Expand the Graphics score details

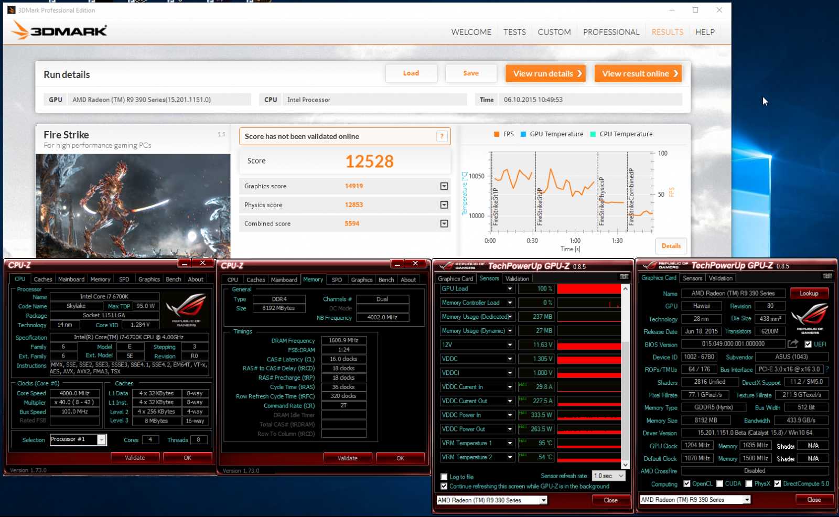pos(444,186)
